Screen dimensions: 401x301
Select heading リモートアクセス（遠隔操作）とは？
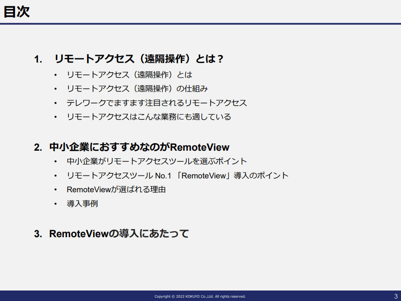[139, 59]
